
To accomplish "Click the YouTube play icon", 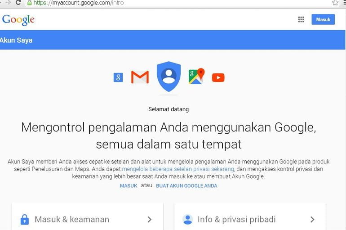I will click(218, 77).
